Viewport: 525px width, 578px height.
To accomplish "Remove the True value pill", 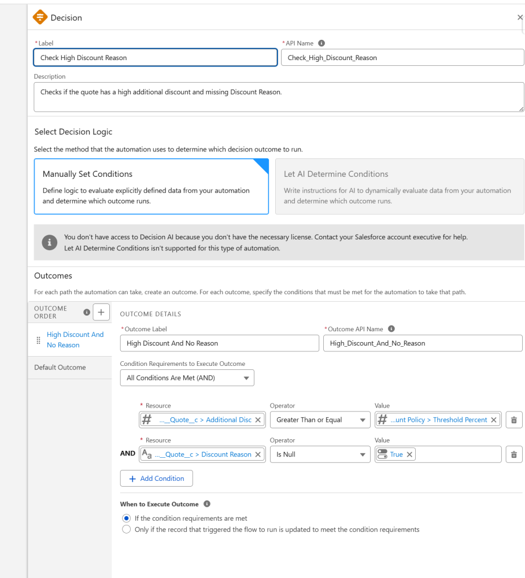I will pyautogui.click(x=409, y=454).
